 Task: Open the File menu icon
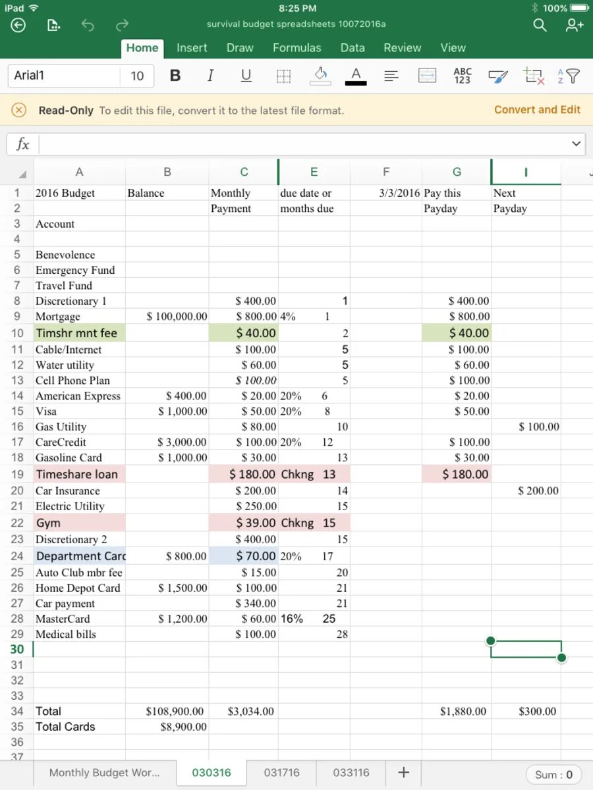(x=54, y=25)
